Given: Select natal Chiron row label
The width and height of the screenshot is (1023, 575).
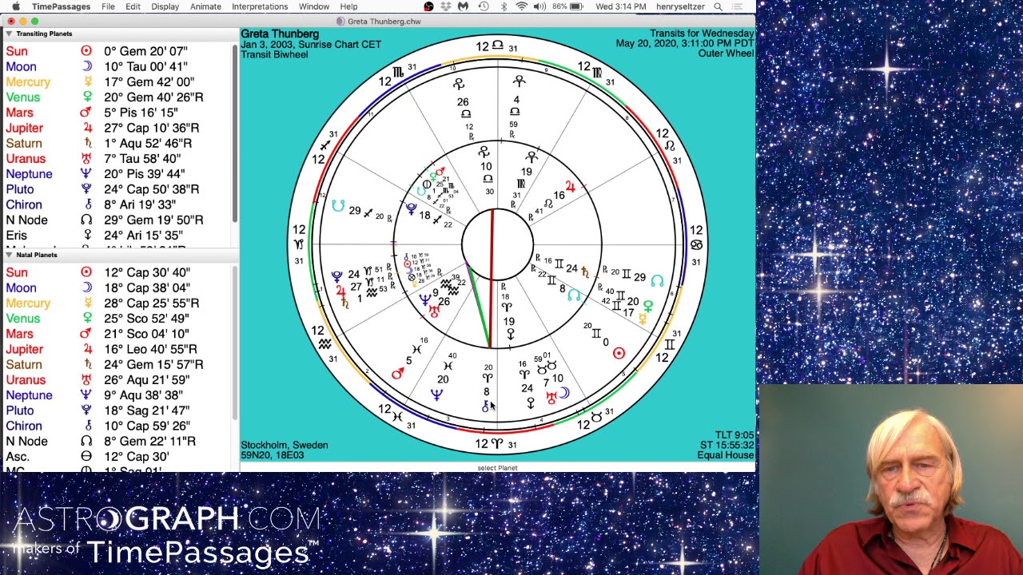Looking at the screenshot, I should tap(24, 426).
